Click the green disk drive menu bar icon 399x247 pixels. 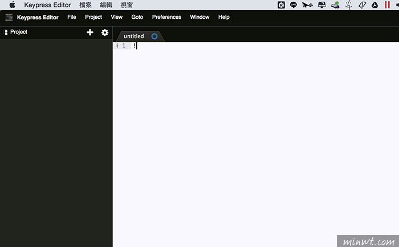tap(335, 5)
